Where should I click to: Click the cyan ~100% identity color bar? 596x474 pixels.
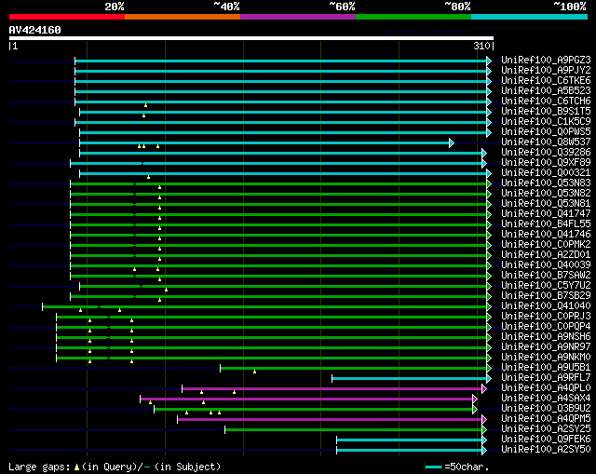click(529, 17)
